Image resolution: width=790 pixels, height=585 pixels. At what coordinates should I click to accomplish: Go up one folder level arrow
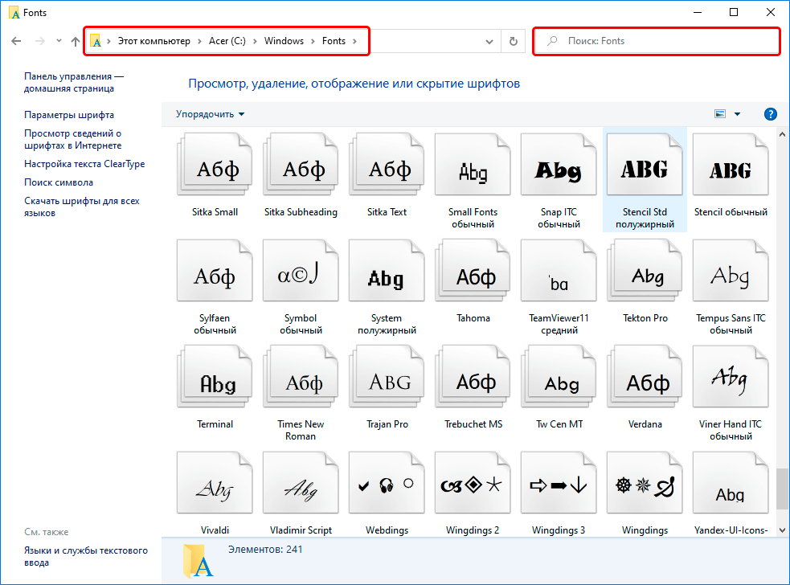pos(76,41)
